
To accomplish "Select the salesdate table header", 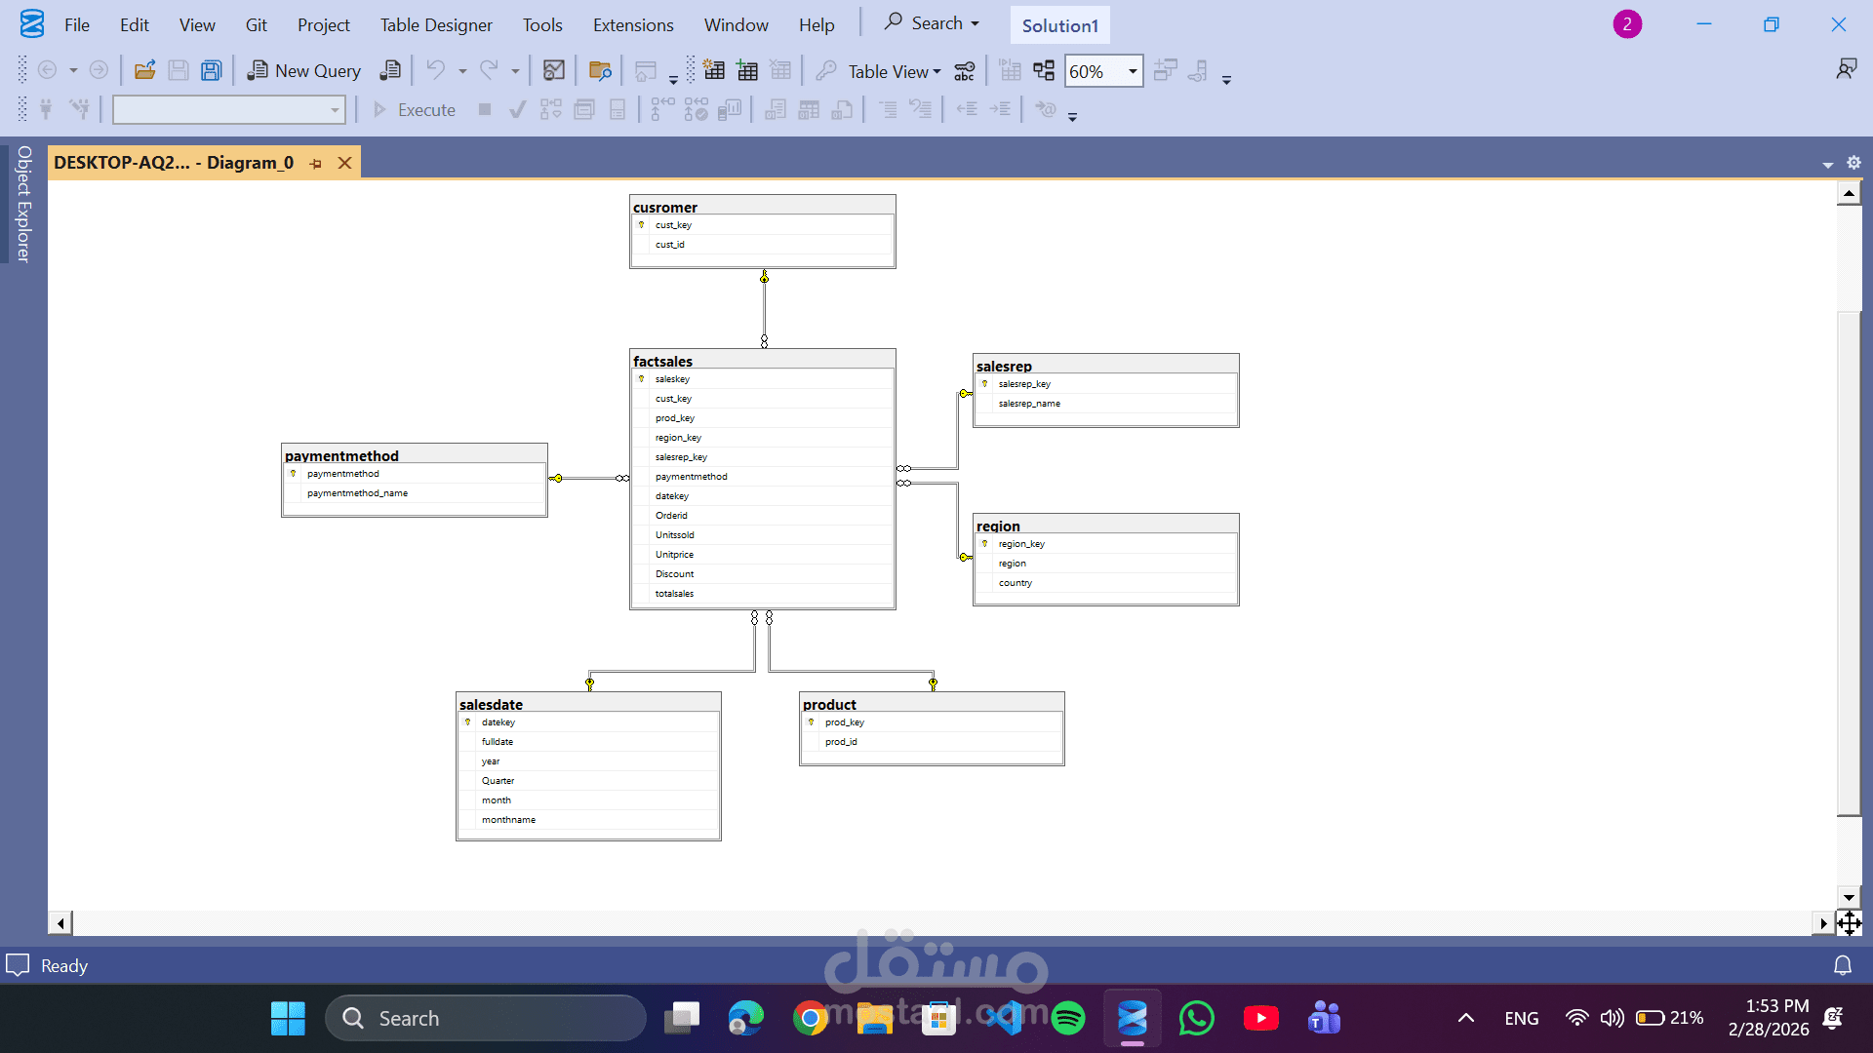I will (588, 703).
